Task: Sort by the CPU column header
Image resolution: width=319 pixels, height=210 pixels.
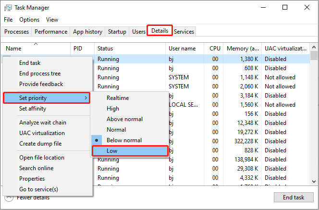Action: [214, 49]
